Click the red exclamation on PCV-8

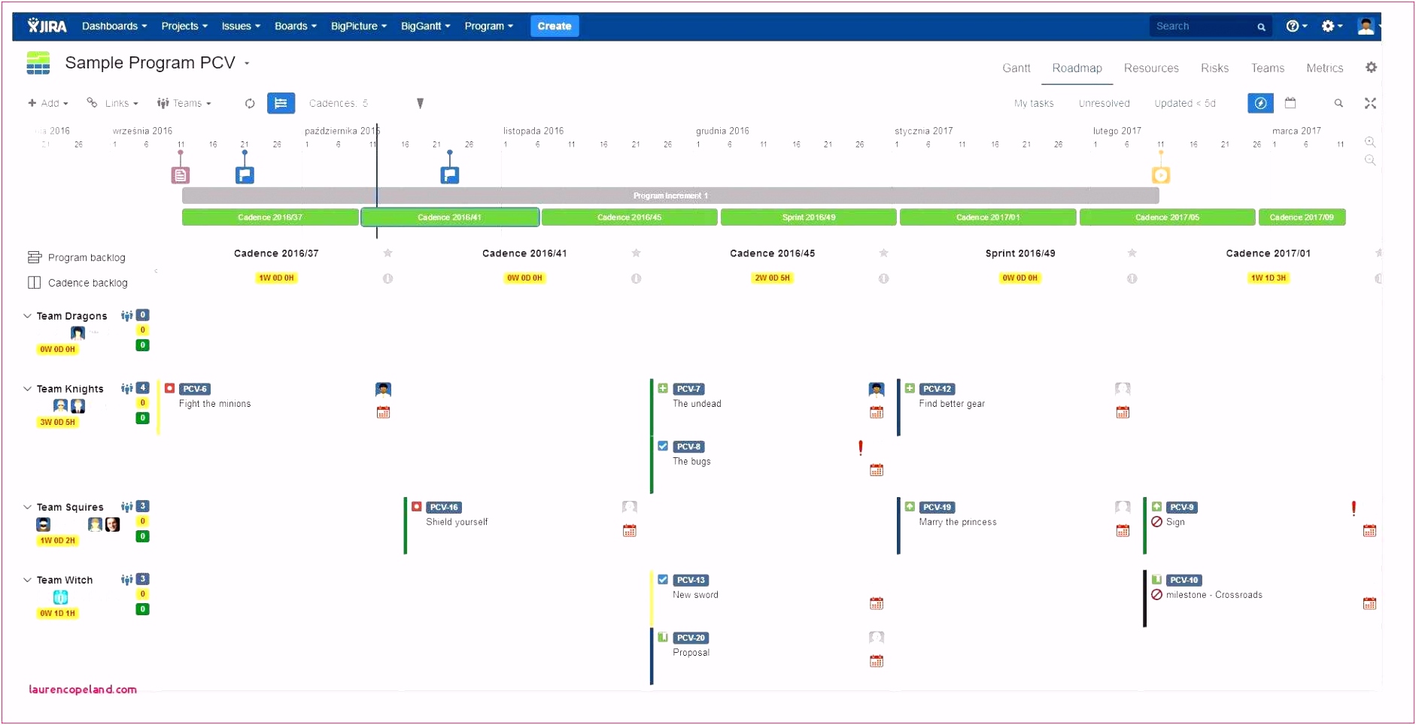(x=860, y=447)
